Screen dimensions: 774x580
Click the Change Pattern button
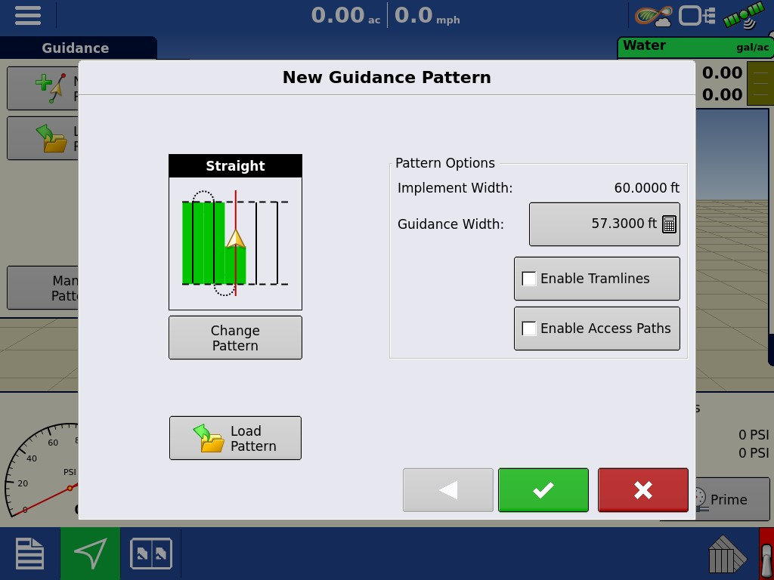[236, 338]
